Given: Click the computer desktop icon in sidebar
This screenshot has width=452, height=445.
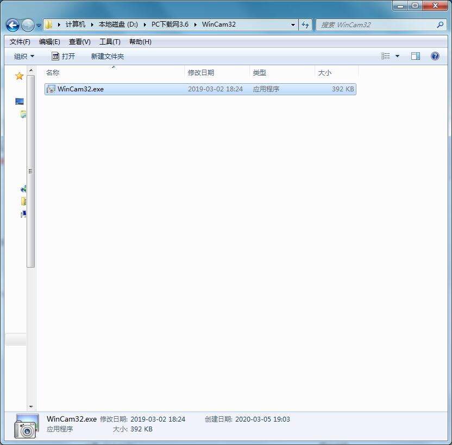Looking at the screenshot, I should (20, 101).
